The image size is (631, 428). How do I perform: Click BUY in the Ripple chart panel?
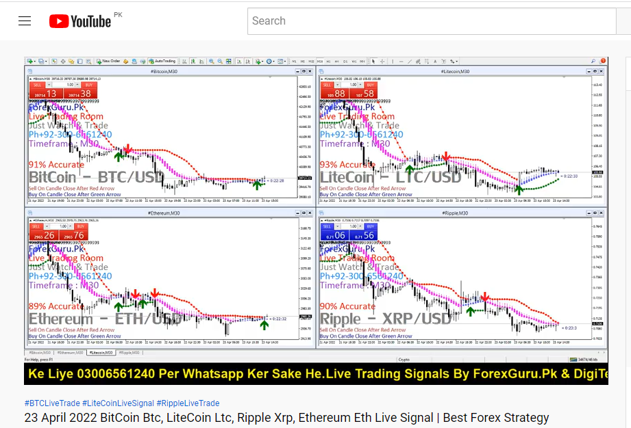tap(371, 226)
